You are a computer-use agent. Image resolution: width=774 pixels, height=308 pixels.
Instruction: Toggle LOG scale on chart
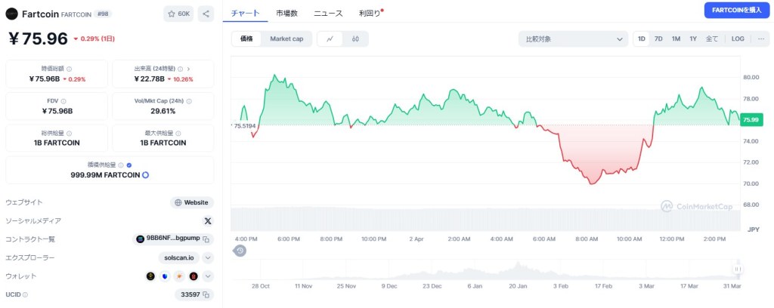tap(738, 39)
